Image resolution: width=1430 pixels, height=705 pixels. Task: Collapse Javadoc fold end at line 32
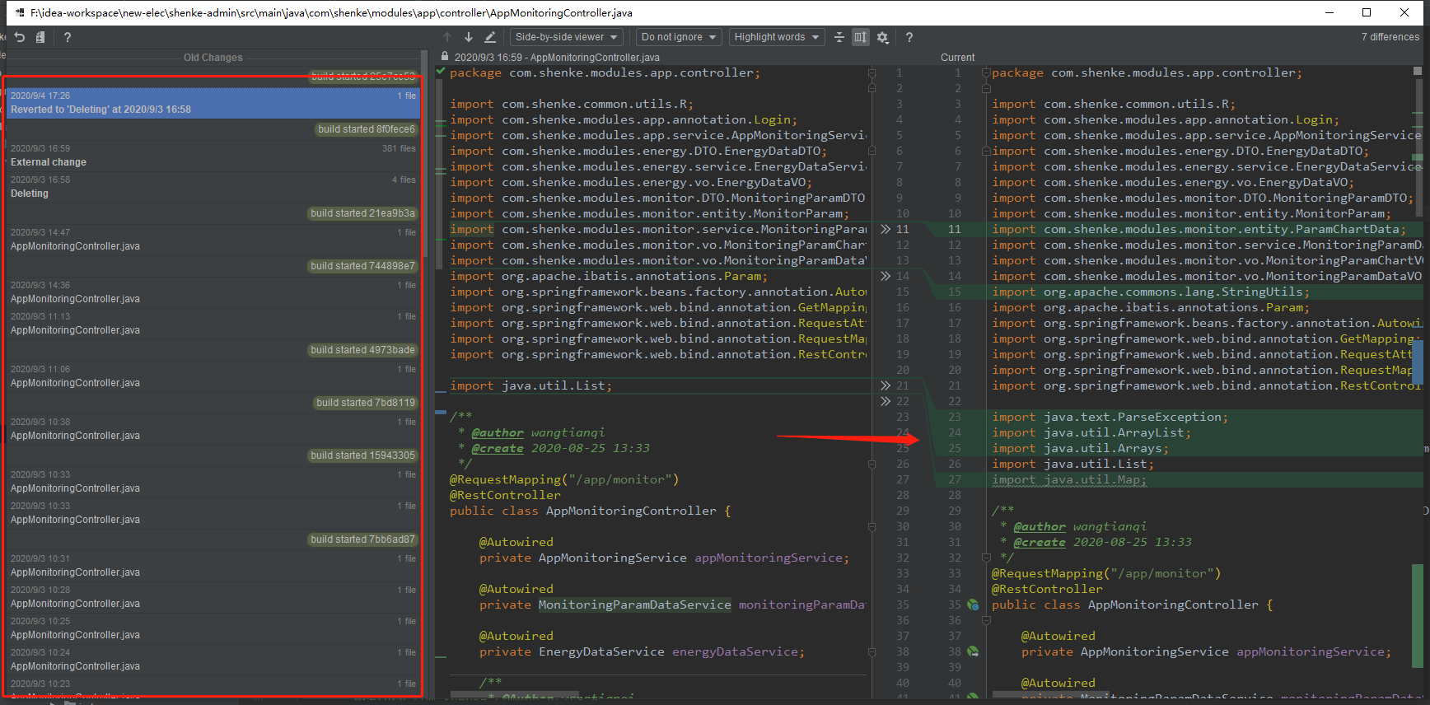[x=986, y=558]
